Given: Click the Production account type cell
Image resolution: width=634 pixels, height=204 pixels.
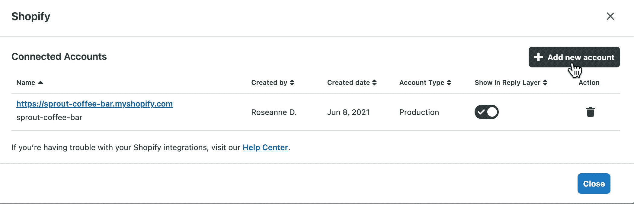Looking at the screenshot, I should (x=419, y=112).
